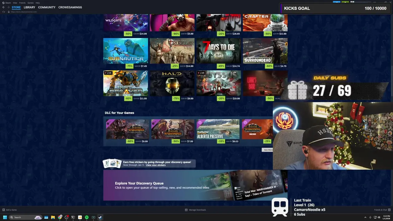The width and height of the screenshot is (393, 221).
Task: Follow the View your stickers link
Action: coord(156,165)
